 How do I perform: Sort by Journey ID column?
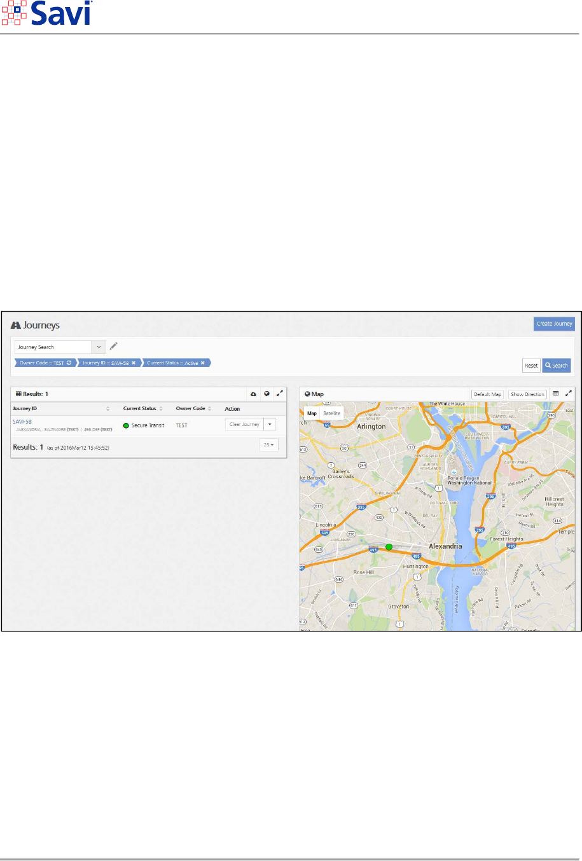coord(107,409)
